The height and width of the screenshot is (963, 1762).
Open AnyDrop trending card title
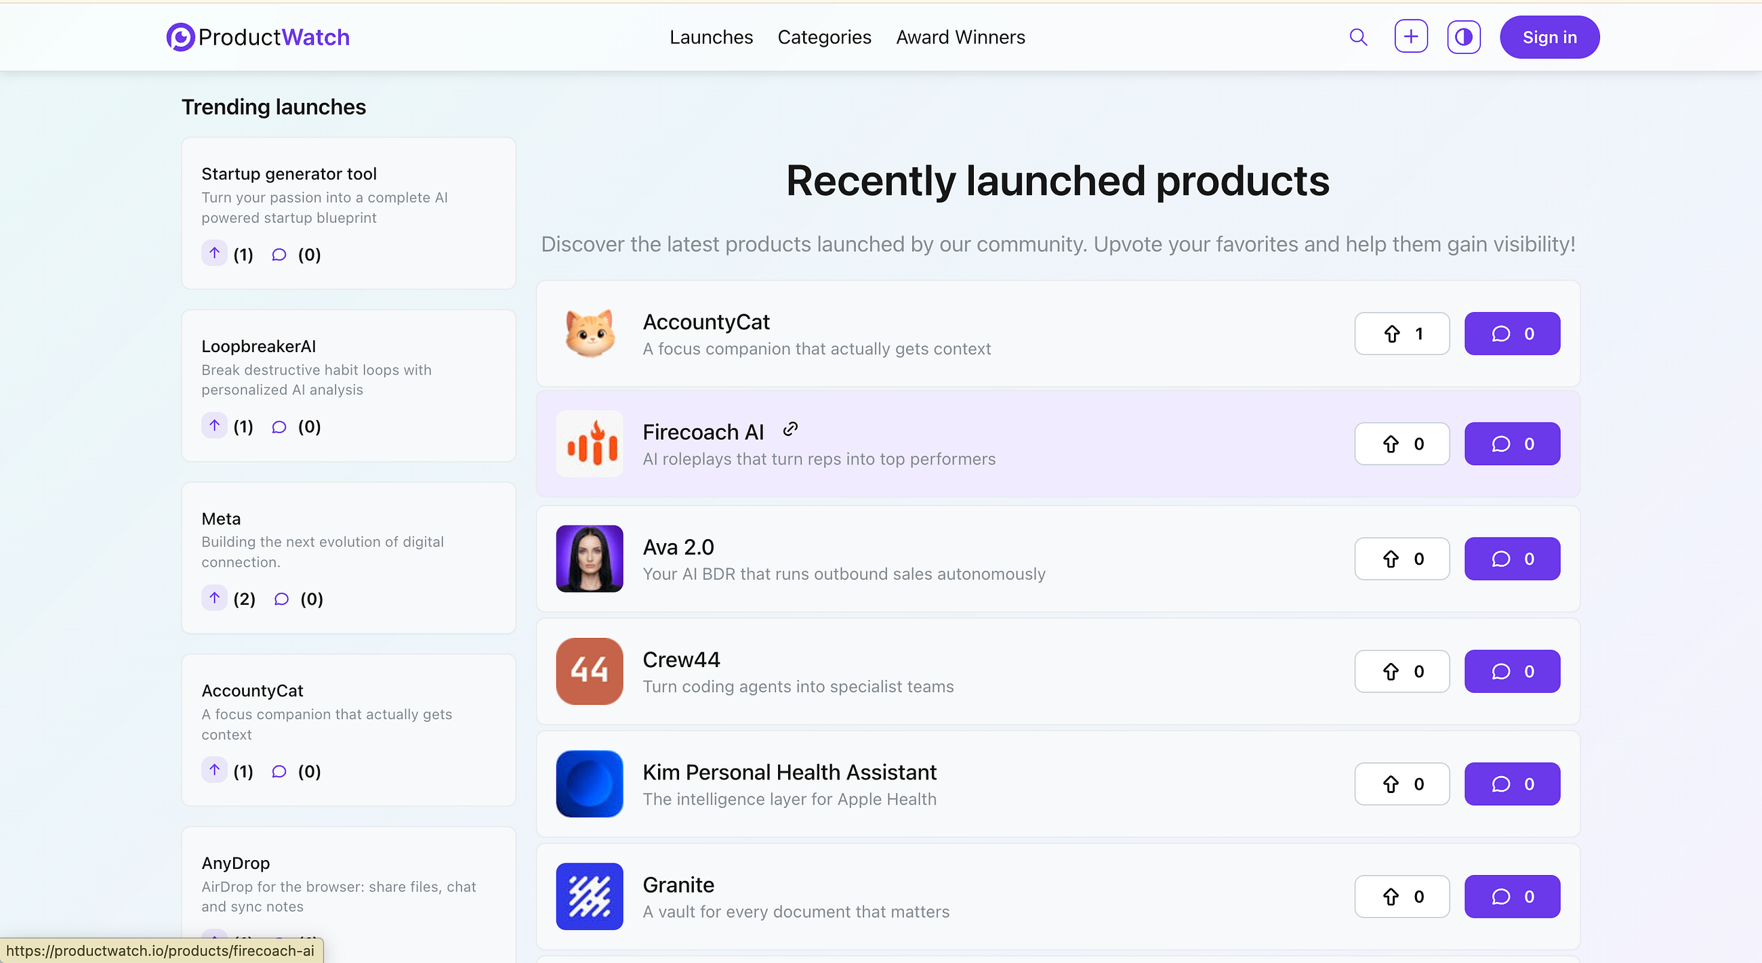[235, 863]
